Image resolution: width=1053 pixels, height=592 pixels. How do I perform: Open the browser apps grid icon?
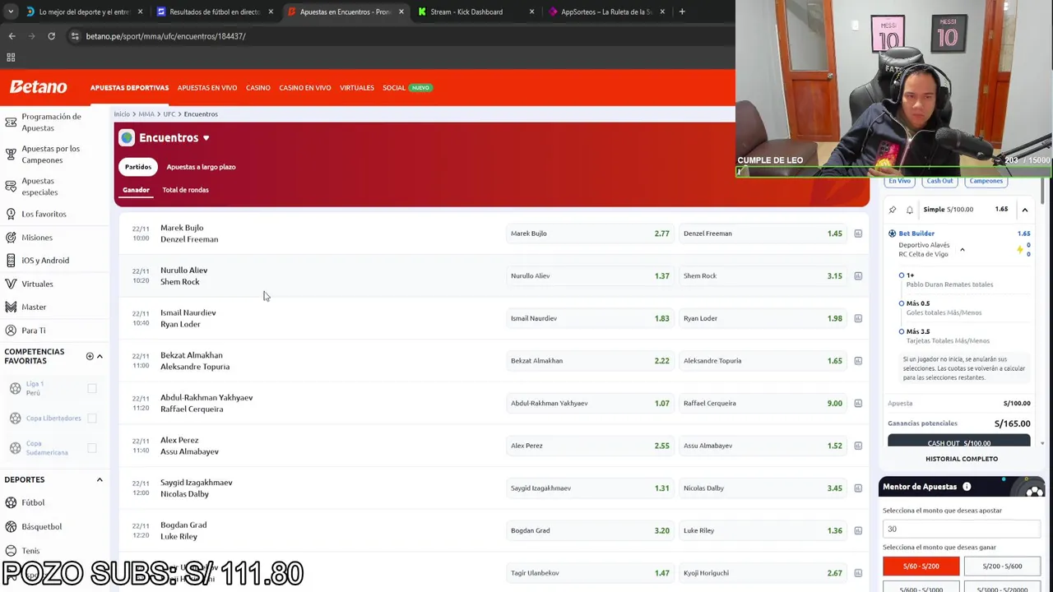11,58
